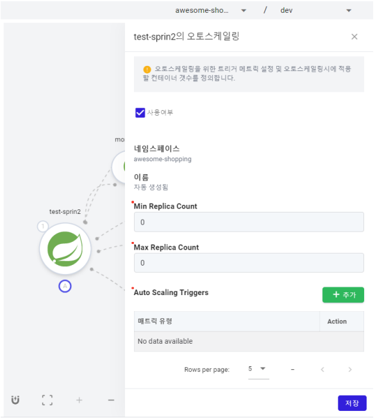The height and width of the screenshot is (418, 375).
Task: Open the dev environment dropdown
Action: 315,10
